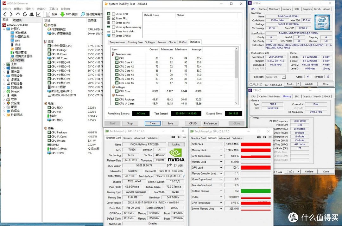Open the GPU-Z Sensors window hamburger menu
The height and width of the screenshot is (226, 342).
(270, 137)
